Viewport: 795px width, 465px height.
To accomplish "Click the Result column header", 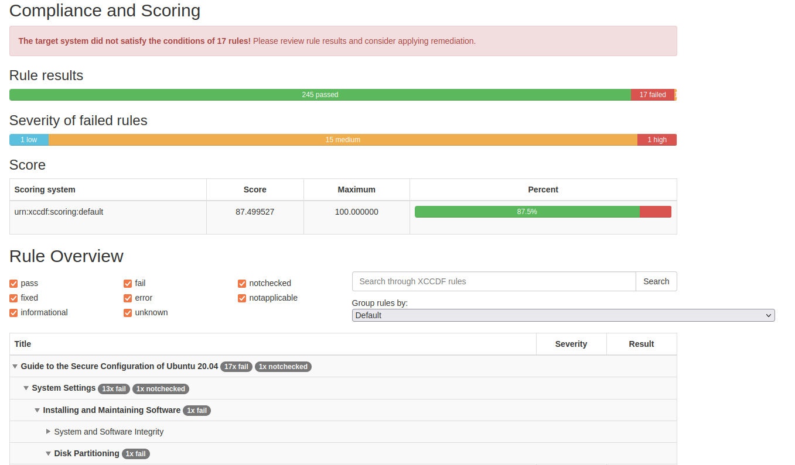I will pyautogui.click(x=642, y=344).
